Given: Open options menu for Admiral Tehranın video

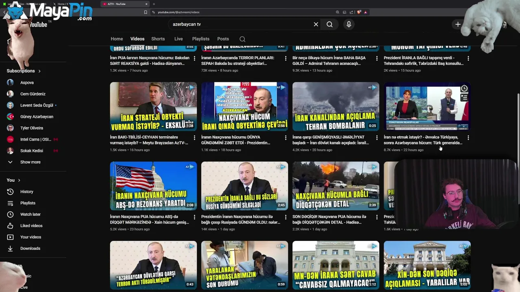Looking at the screenshot, I should [377, 58].
